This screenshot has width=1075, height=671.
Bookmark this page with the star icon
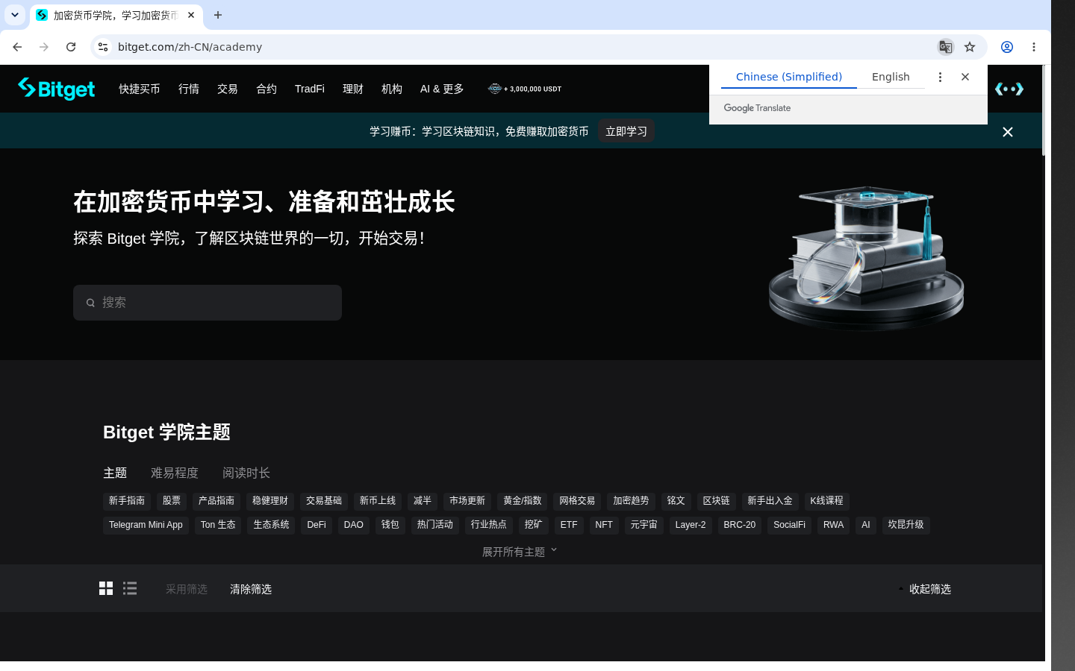[970, 47]
